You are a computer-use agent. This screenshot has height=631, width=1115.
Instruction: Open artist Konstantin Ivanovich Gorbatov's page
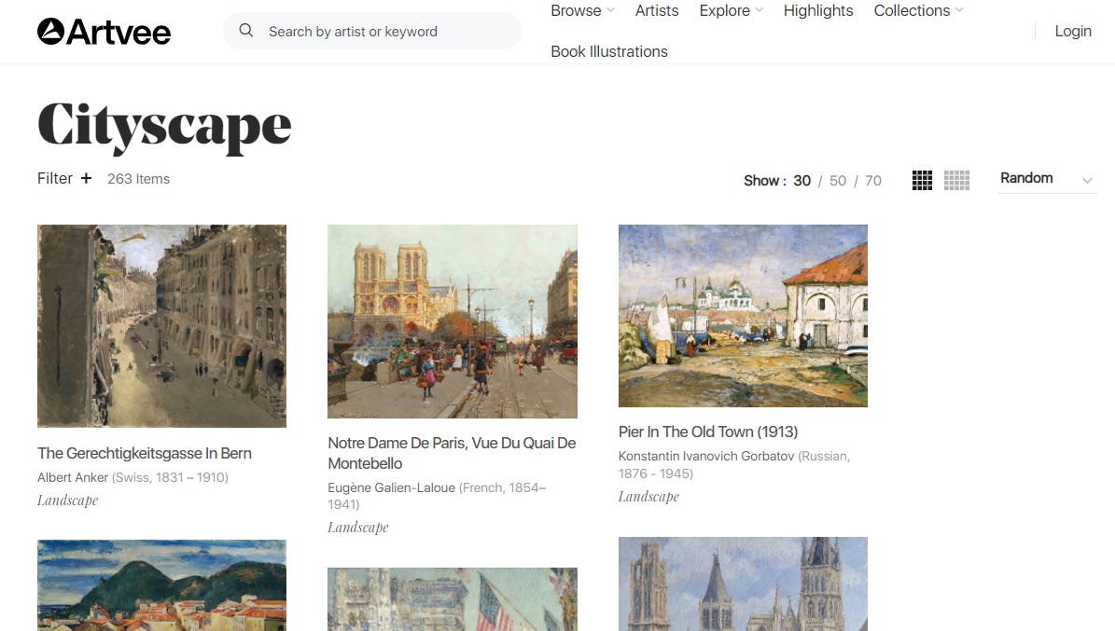coord(706,456)
